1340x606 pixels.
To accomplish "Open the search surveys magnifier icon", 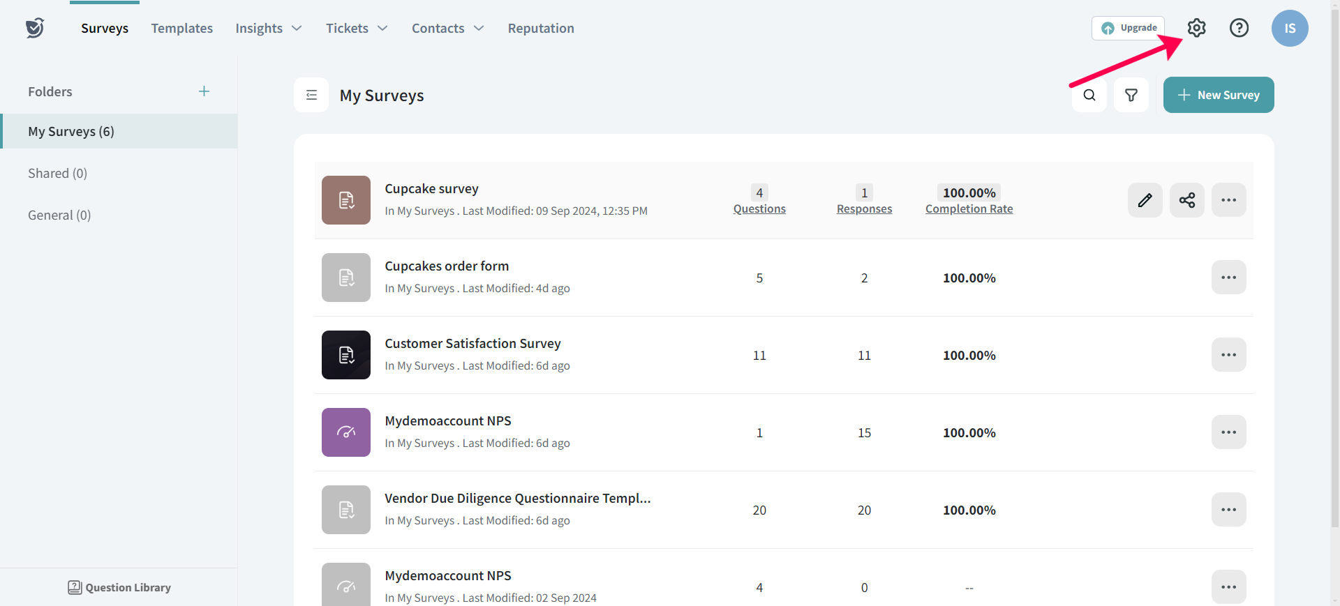I will coord(1089,95).
